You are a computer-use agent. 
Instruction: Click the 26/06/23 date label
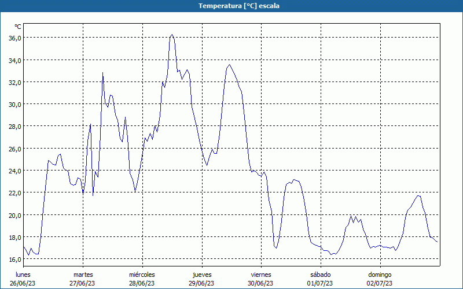coord(23,283)
